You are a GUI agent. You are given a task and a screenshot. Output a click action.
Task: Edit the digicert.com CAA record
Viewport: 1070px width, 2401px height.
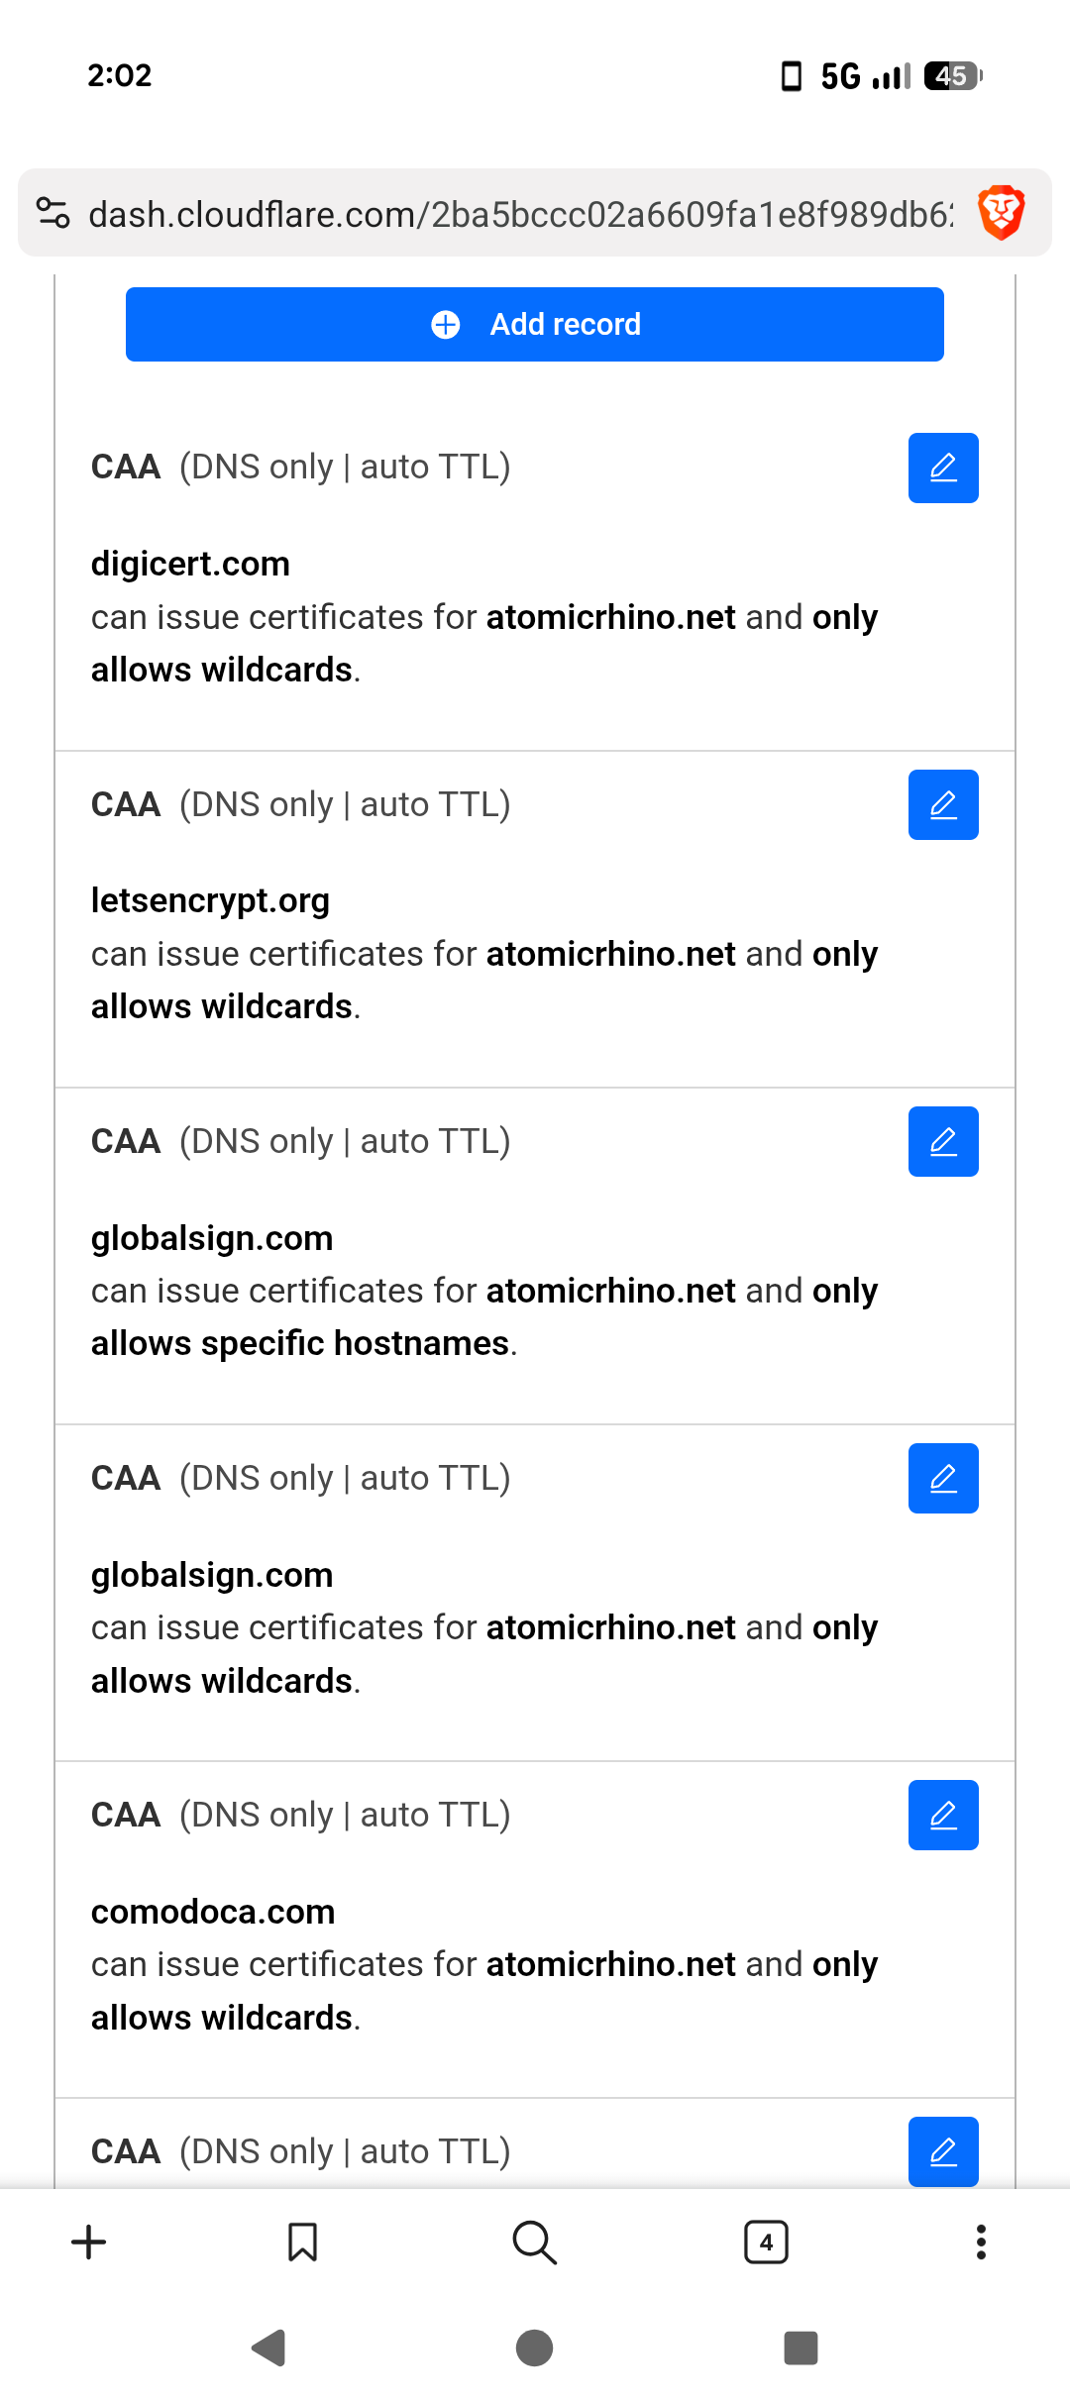[943, 468]
